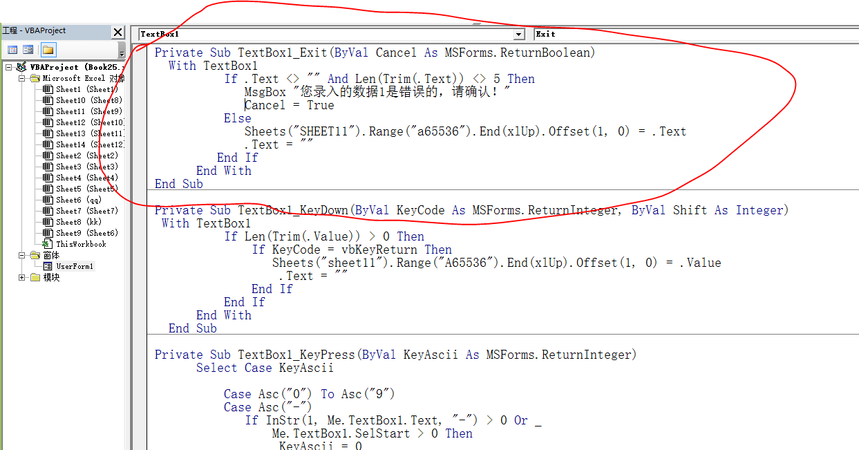Close the VBAProject explorer panel
Image resolution: width=859 pixels, height=450 pixels.
(118, 32)
